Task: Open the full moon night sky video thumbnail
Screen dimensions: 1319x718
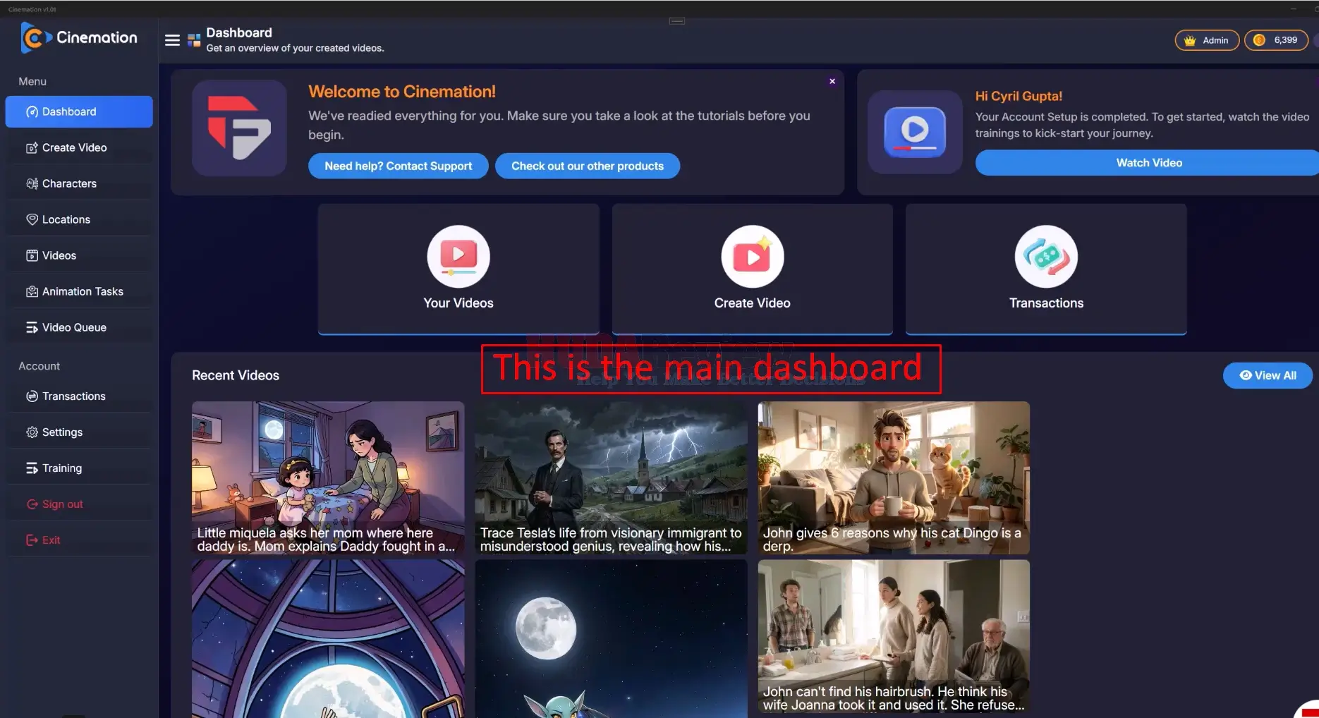Action: (x=611, y=639)
